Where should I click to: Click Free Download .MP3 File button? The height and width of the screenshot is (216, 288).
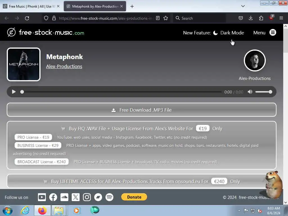coord(141,110)
